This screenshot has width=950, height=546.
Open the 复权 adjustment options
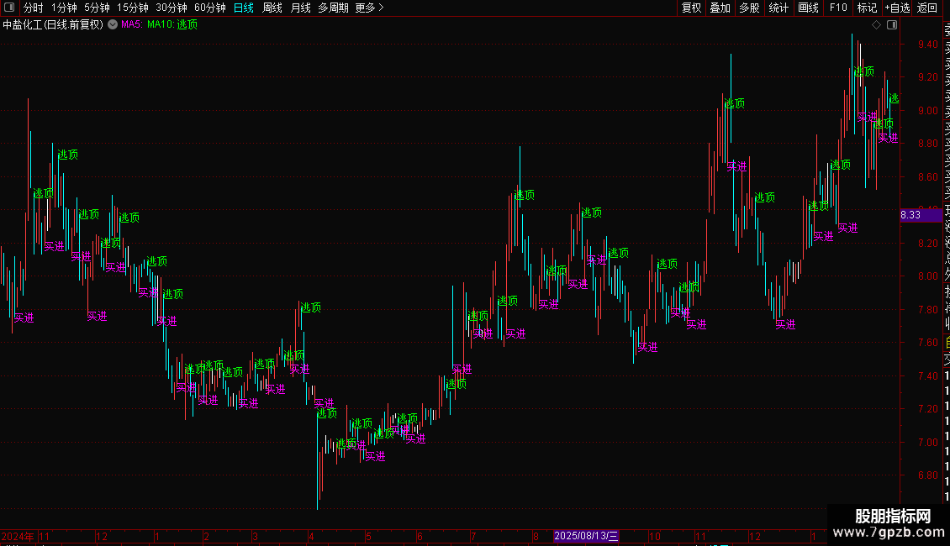click(x=691, y=8)
